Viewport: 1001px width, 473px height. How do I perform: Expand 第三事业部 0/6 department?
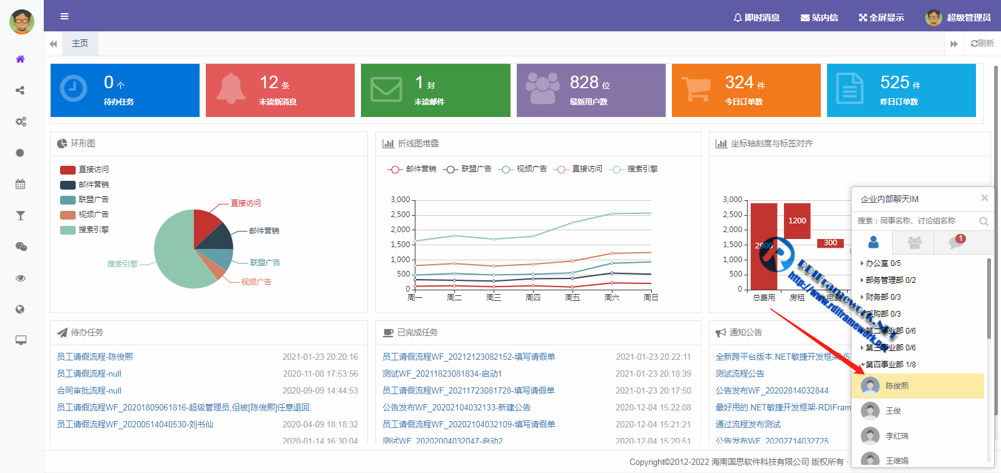click(888, 348)
